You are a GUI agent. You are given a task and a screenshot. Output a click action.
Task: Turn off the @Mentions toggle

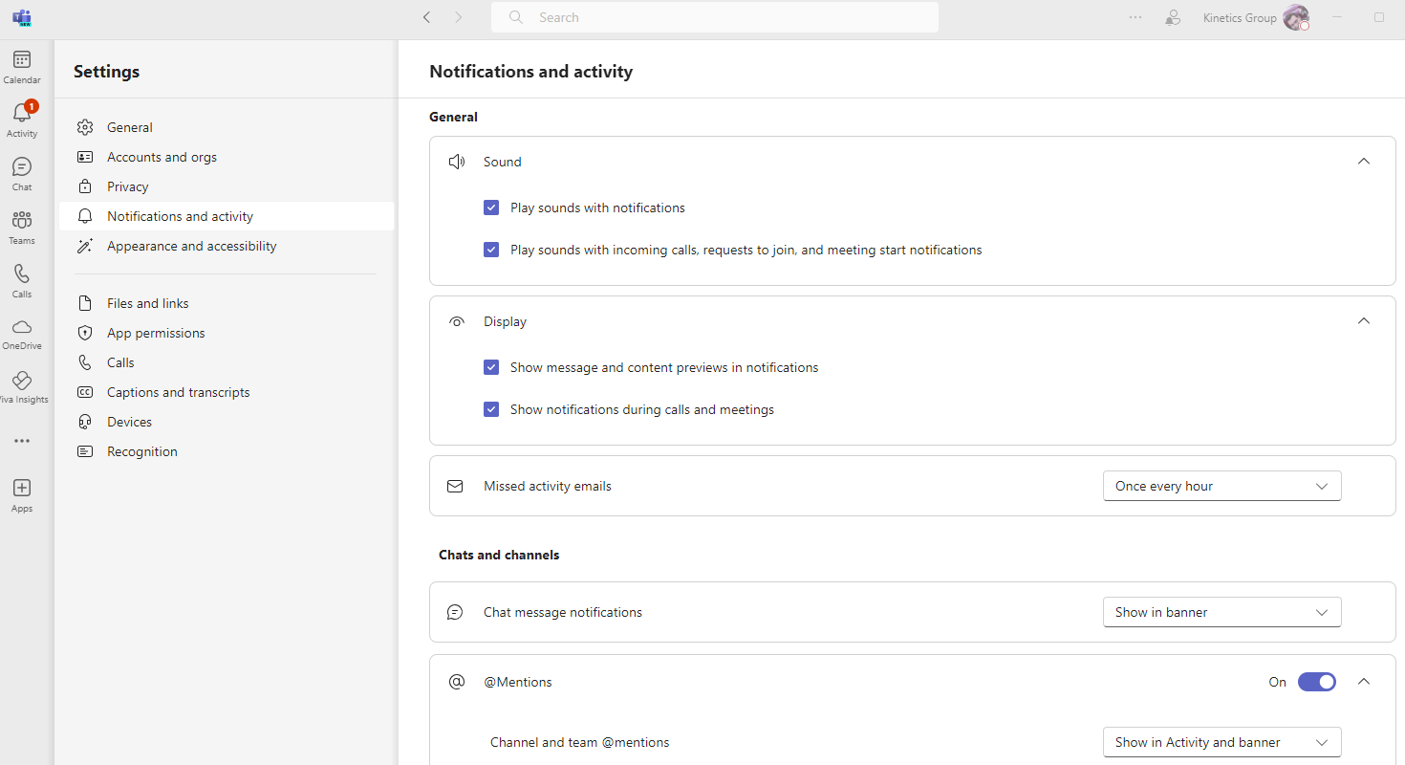coord(1316,682)
